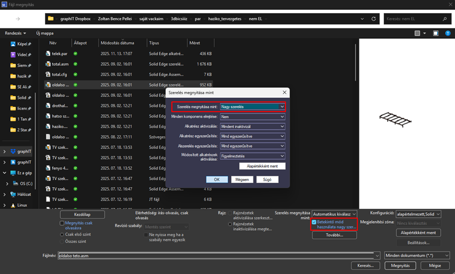Select the Összes szint radio button
This screenshot has width=455, height=274.
(61, 241)
